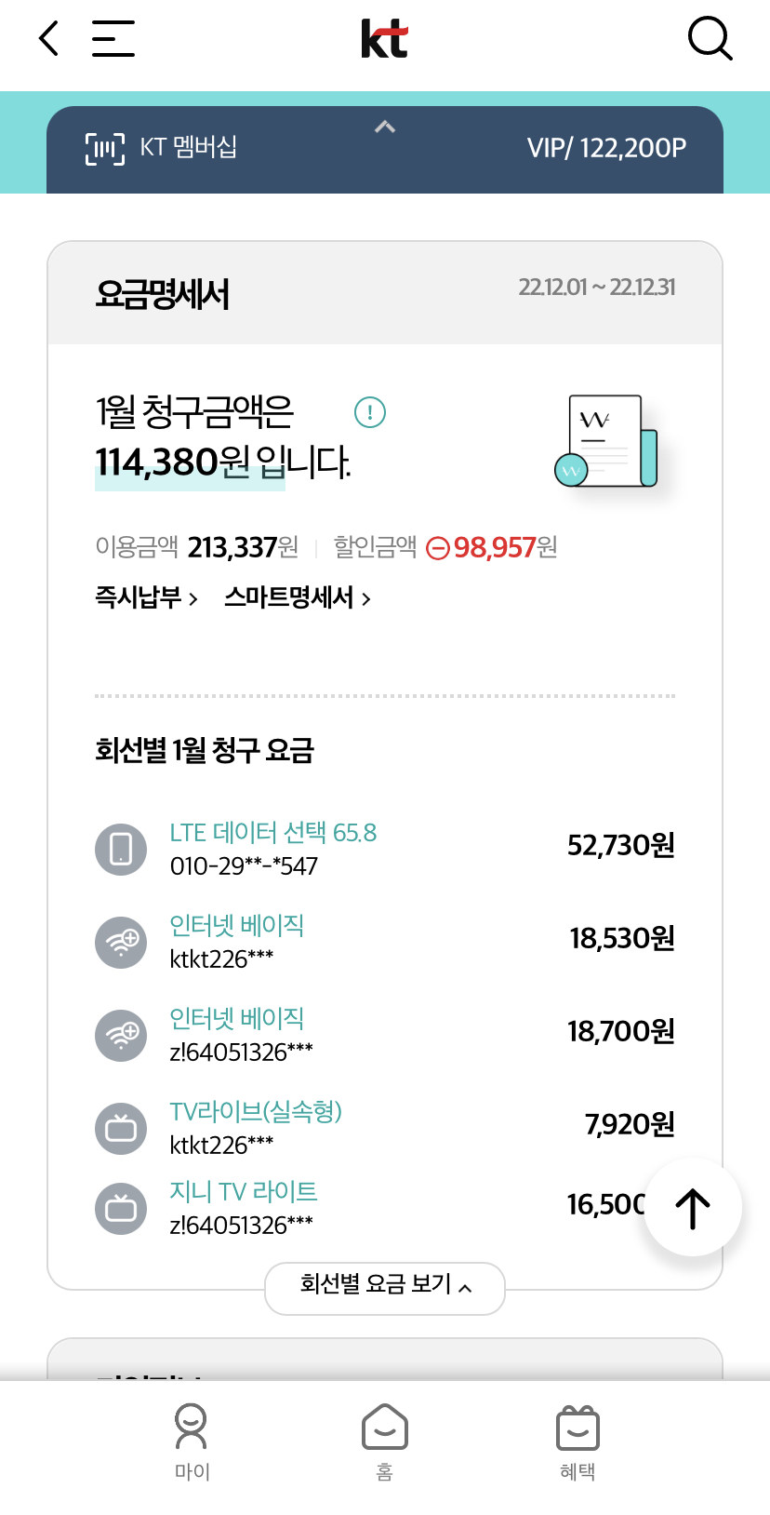Tap the TV icon for 지니 TV 라이트
Viewport: 770px width, 1515px height.
tap(121, 1208)
